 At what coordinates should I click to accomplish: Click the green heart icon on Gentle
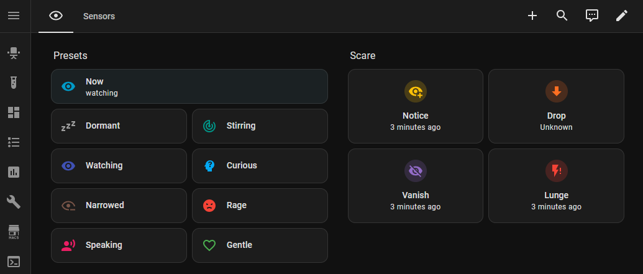(x=209, y=245)
